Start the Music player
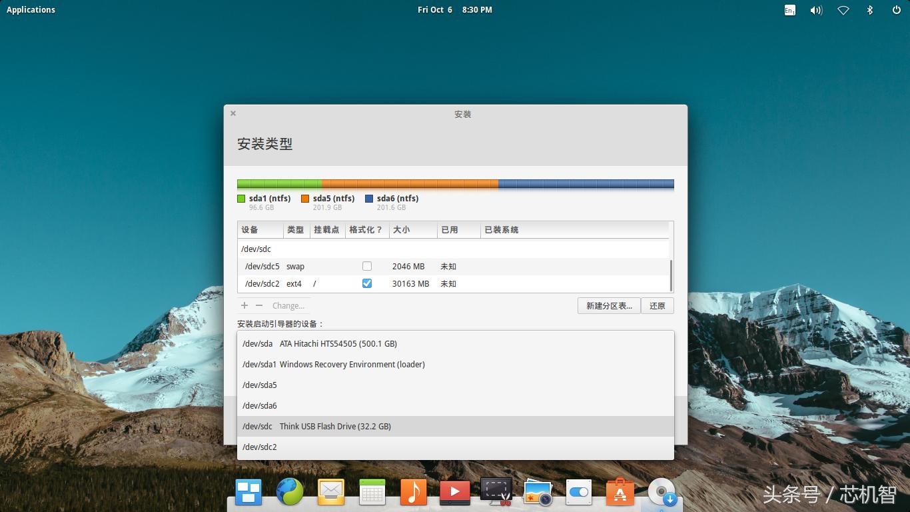The width and height of the screenshot is (910, 512). coord(413,492)
